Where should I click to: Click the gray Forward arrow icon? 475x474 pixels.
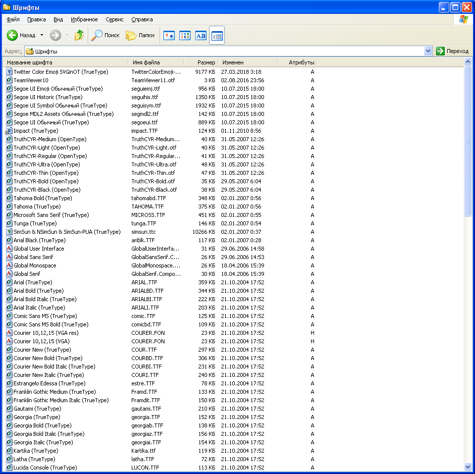[x=55, y=35]
